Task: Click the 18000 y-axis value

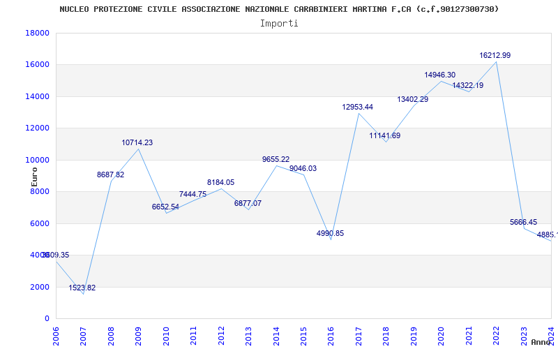Action: 37,33
